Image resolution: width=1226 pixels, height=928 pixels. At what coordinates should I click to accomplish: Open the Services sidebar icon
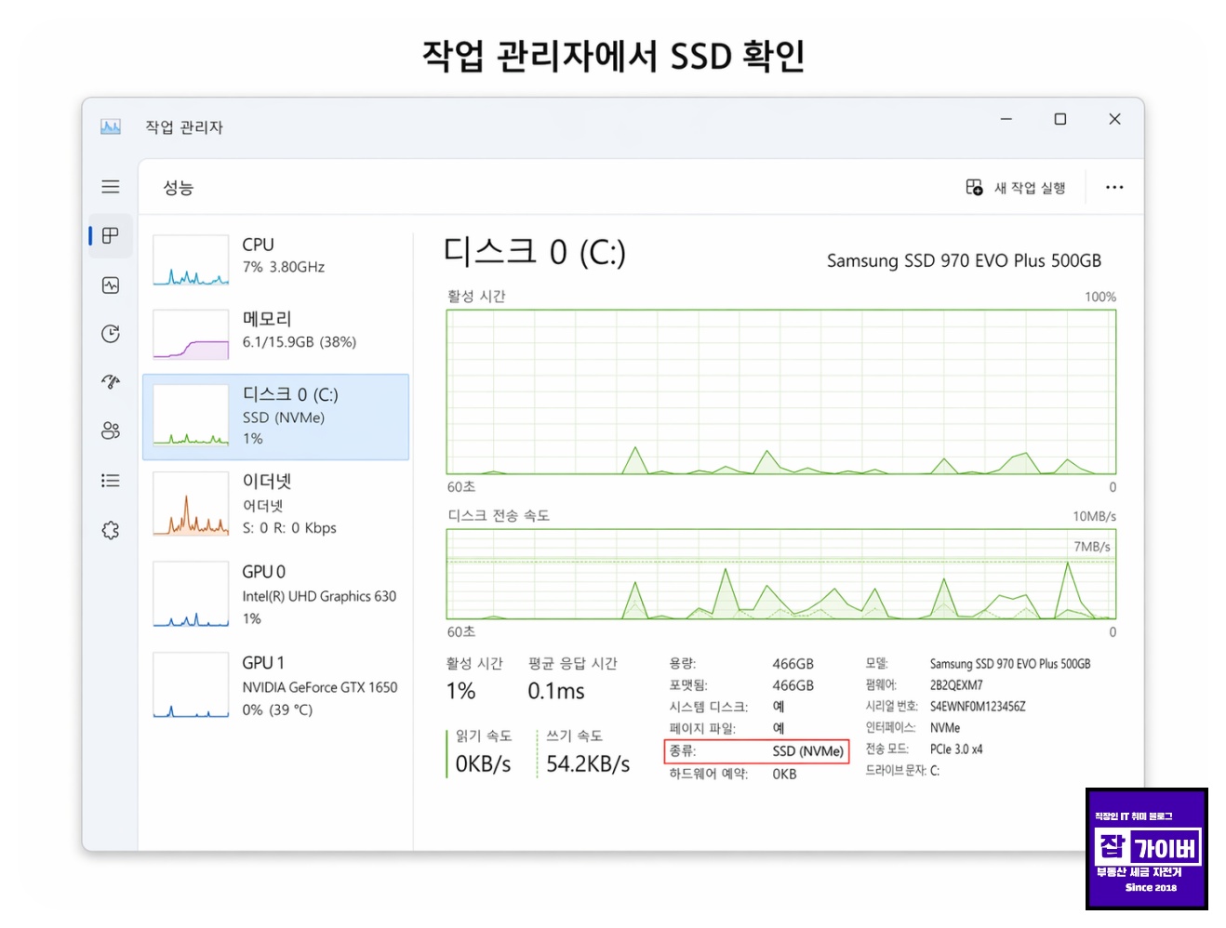click(x=111, y=530)
